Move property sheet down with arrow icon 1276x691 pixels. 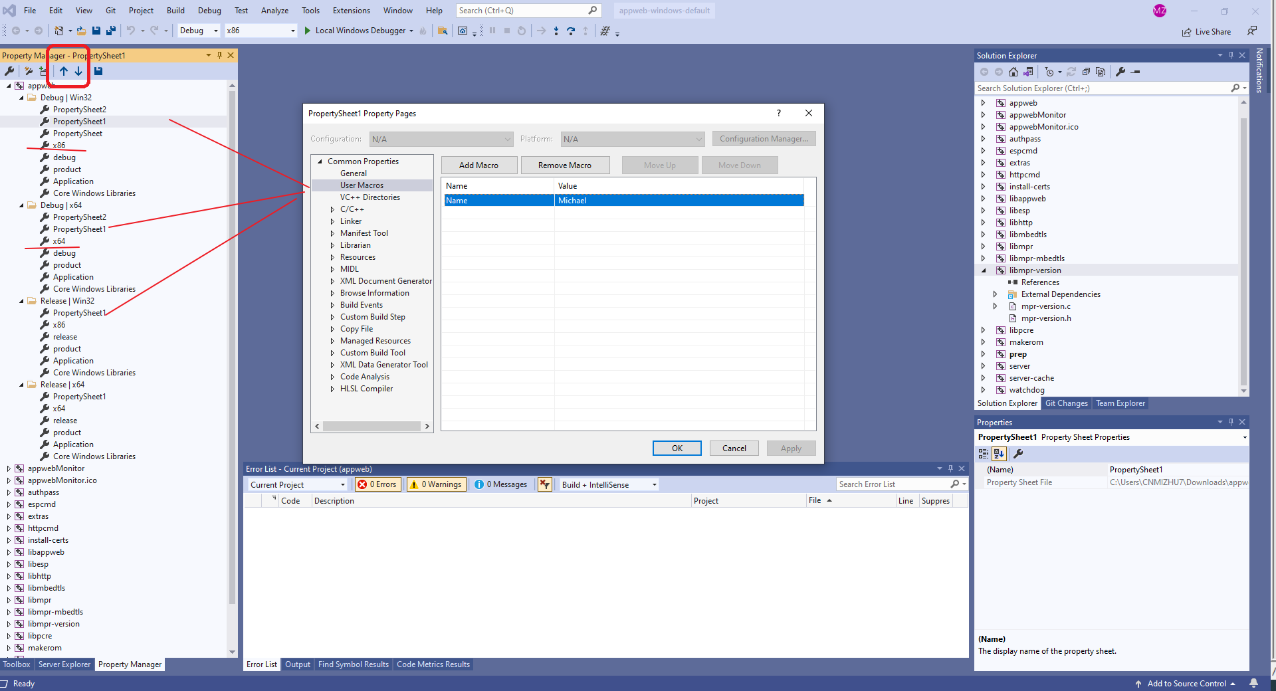coord(78,71)
